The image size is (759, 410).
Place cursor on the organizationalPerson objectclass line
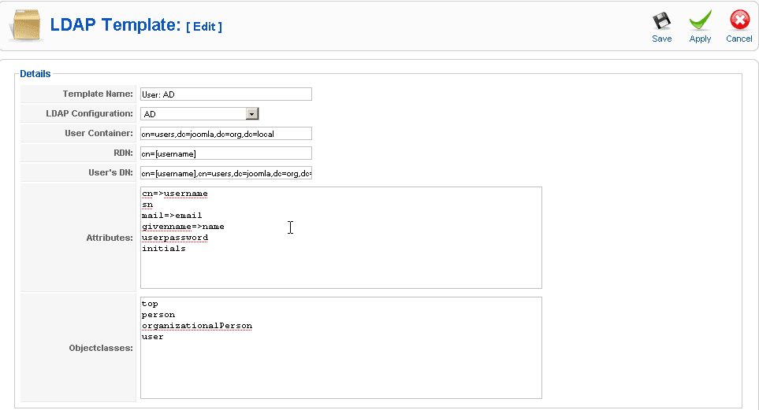coord(196,326)
